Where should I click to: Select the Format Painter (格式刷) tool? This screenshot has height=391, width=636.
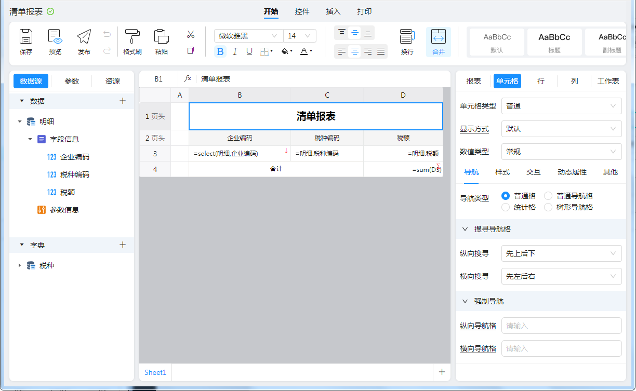point(132,37)
